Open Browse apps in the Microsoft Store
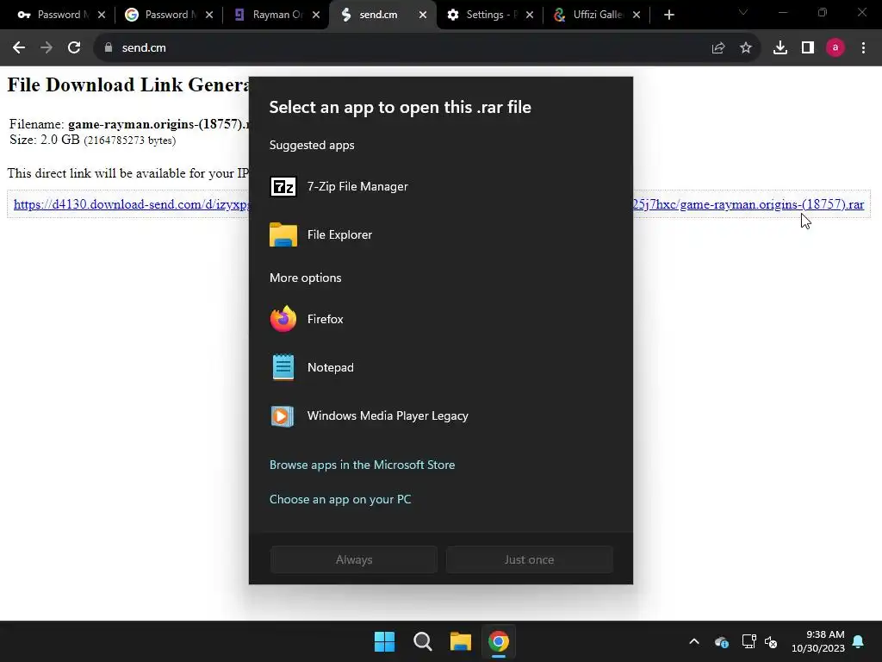This screenshot has height=662, width=882. click(363, 465)
